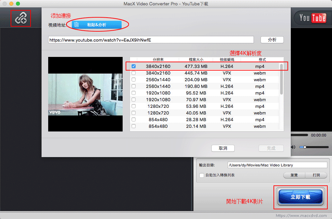
Task: Click the Paste & Analyze button
Action: (97, 25)
